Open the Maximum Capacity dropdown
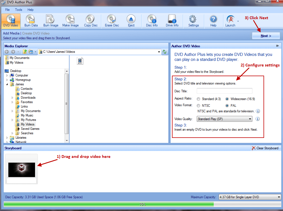 250,197
